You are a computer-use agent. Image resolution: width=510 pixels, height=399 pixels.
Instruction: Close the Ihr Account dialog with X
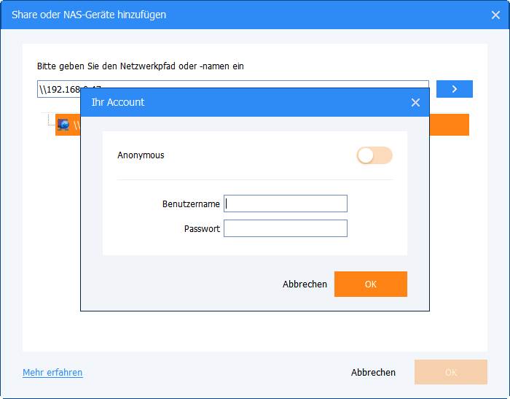[x=415, y=103]
